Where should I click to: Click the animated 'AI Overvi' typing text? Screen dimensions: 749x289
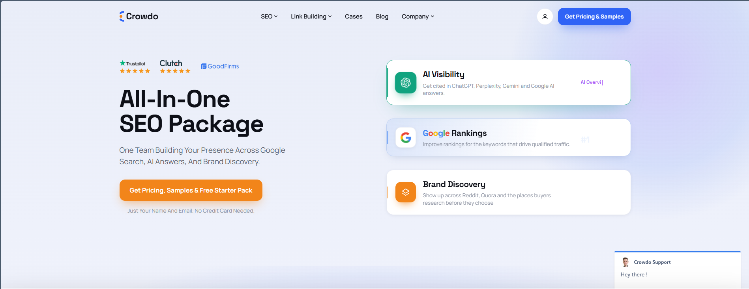[x=591, y=82]
